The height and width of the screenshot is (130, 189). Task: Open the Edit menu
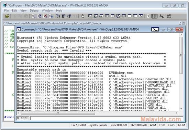click(x=14, y=11)
